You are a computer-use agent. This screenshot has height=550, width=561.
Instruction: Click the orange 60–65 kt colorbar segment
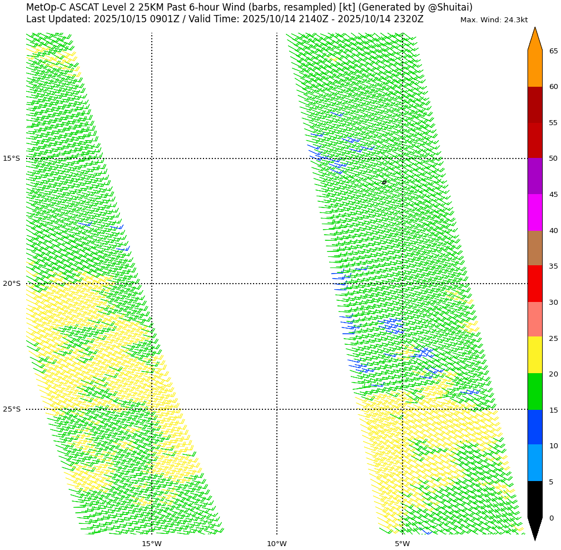tap(534, 68)
